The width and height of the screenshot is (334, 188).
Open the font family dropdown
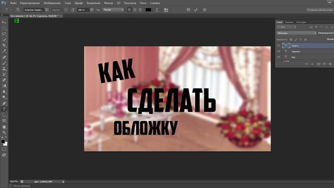coord(47,10)
